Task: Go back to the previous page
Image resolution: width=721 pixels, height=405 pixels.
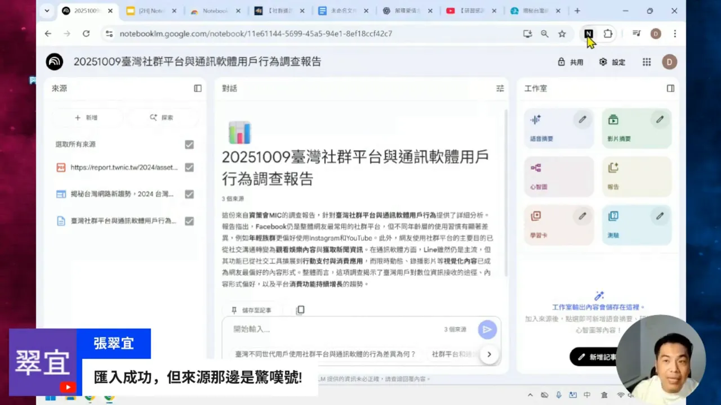Action: point(48,34)
